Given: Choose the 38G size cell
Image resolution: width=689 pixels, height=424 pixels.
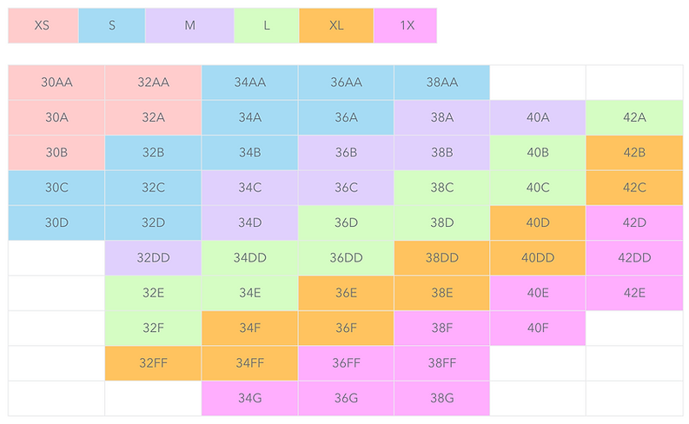Looking at the screenshot, I should tap(441, 398).
